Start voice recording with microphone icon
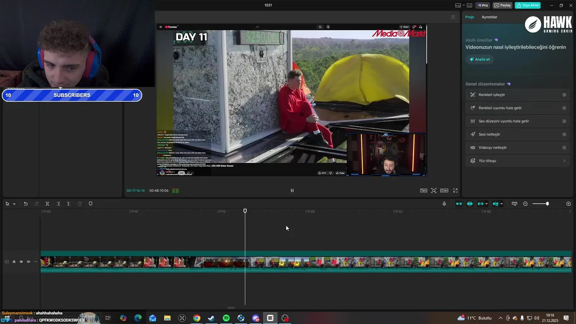The height and width of the screenshot is (324, 576). click(x=444, y=204)
